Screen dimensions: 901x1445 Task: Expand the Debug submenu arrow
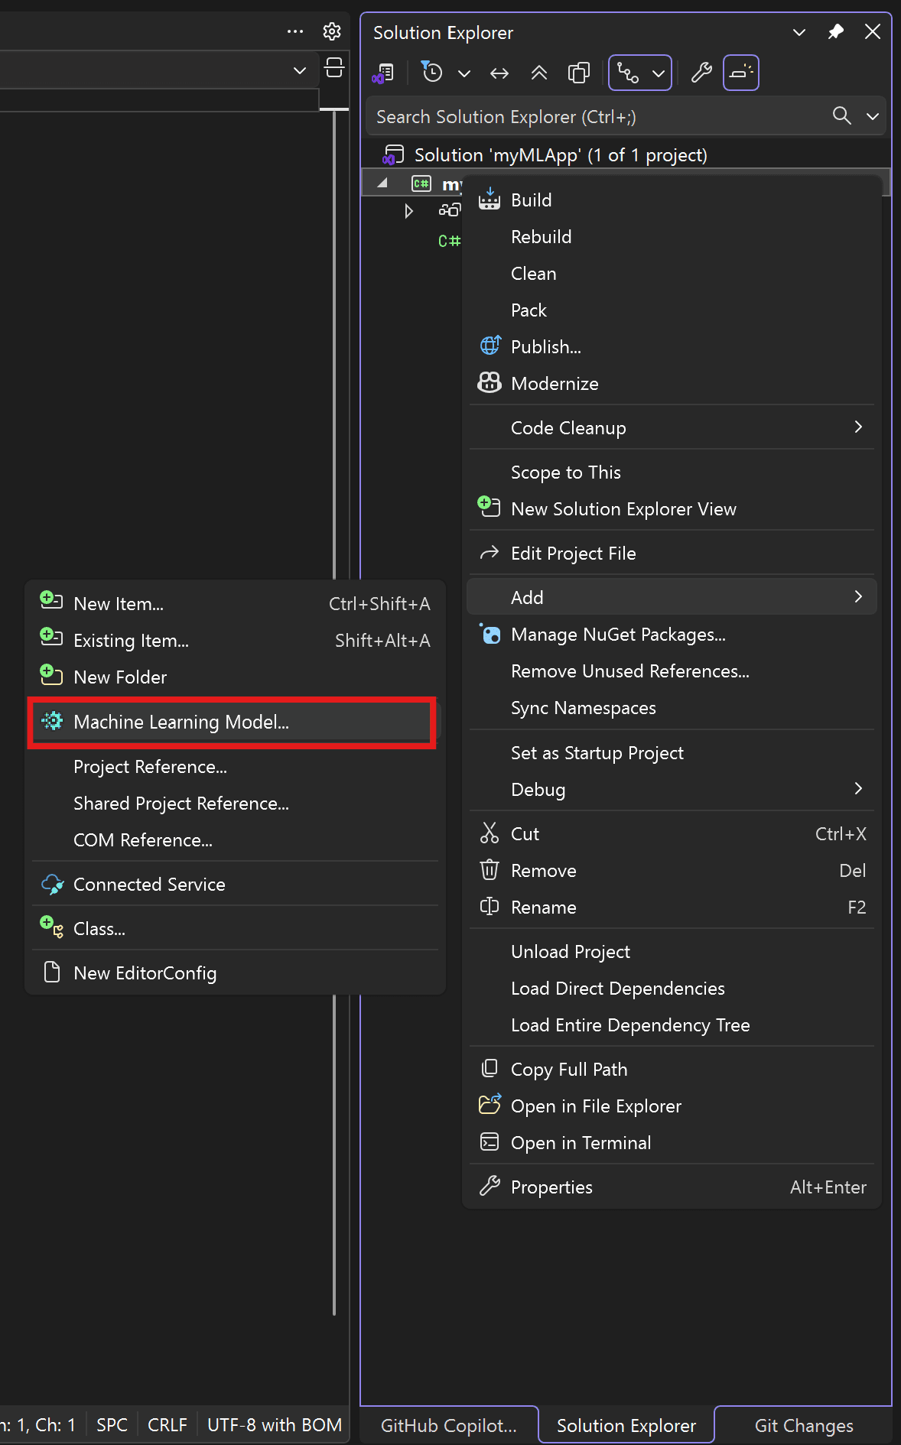858,789
